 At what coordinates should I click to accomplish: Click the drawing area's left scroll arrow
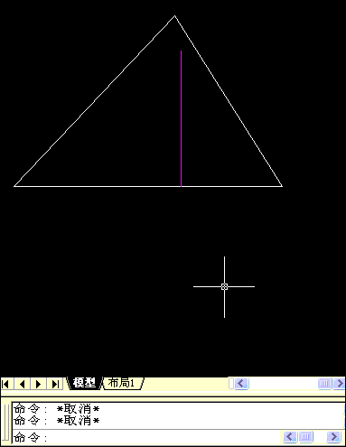pyautogui.click(x=241, y=384)
